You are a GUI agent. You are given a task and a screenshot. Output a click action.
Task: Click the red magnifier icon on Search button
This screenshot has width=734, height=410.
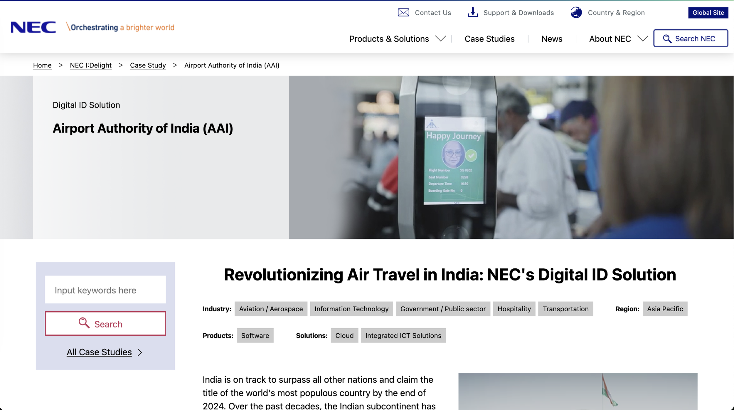84,323
